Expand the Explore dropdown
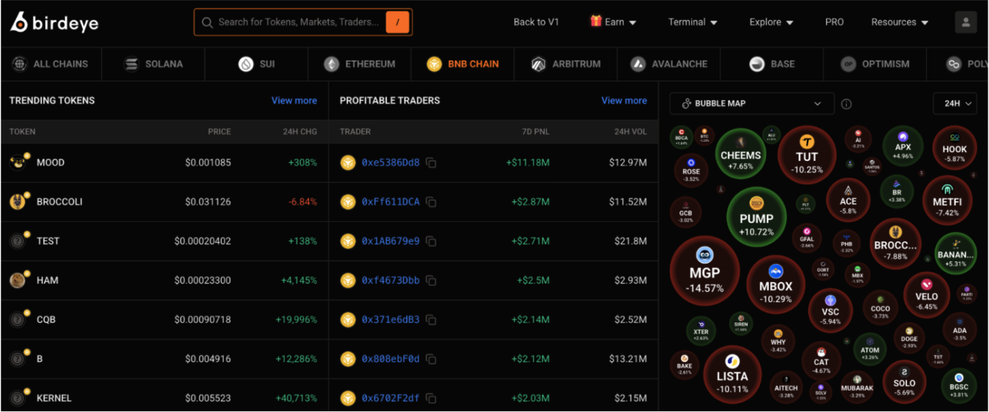 point(771,22)
